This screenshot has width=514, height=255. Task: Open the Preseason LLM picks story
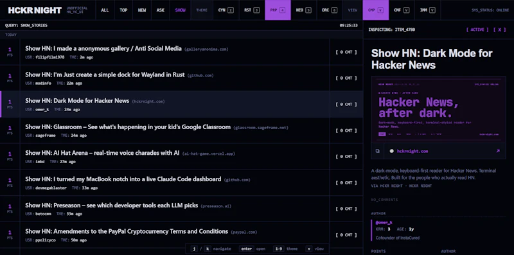click(111, 206)
